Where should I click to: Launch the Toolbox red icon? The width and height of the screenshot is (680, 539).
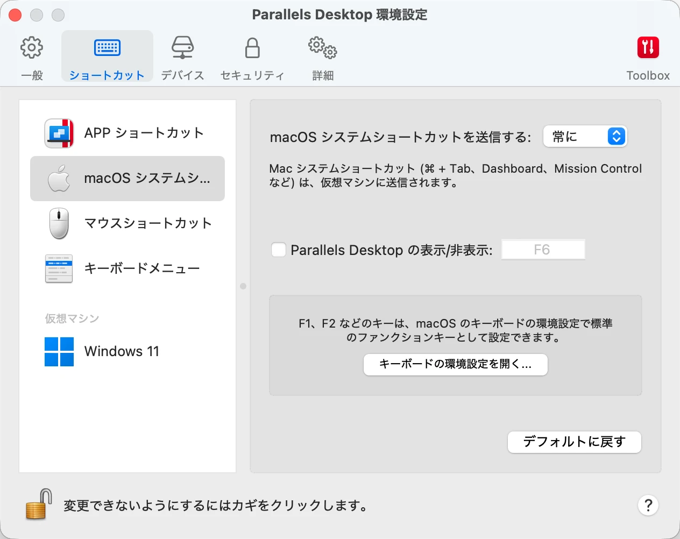click(x=648, y=47)
